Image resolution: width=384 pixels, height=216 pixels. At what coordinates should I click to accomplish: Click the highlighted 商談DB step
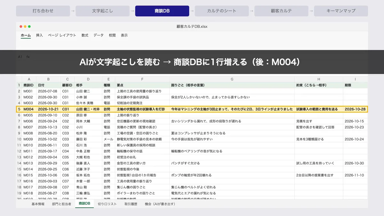[x=162, y=11]
